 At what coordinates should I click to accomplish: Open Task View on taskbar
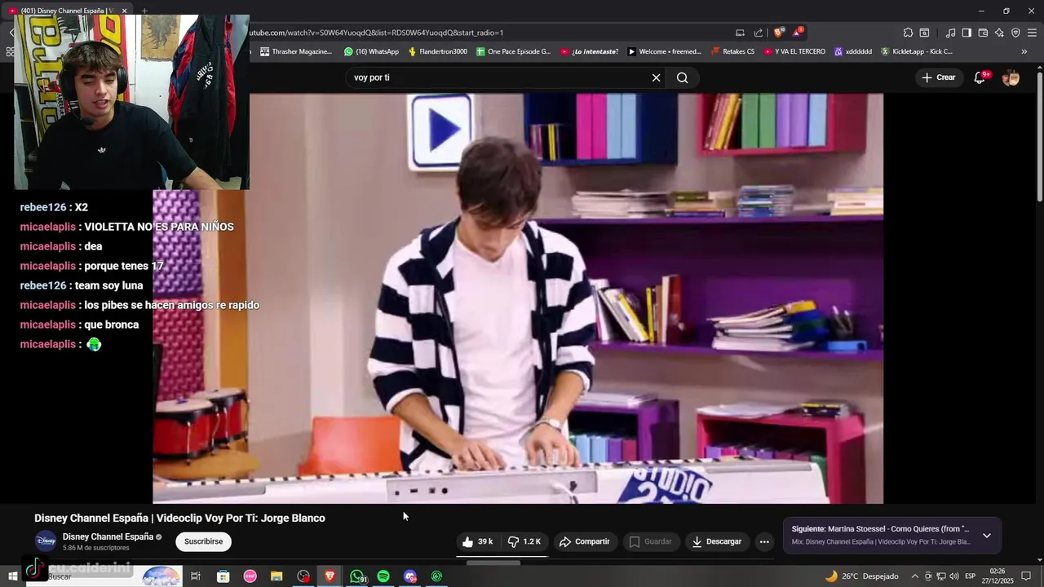(x=196, y=576)
